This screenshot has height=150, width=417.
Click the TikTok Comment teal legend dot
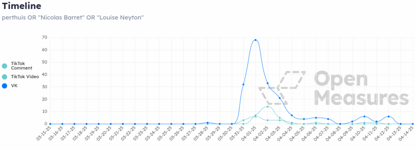point(4,66)
